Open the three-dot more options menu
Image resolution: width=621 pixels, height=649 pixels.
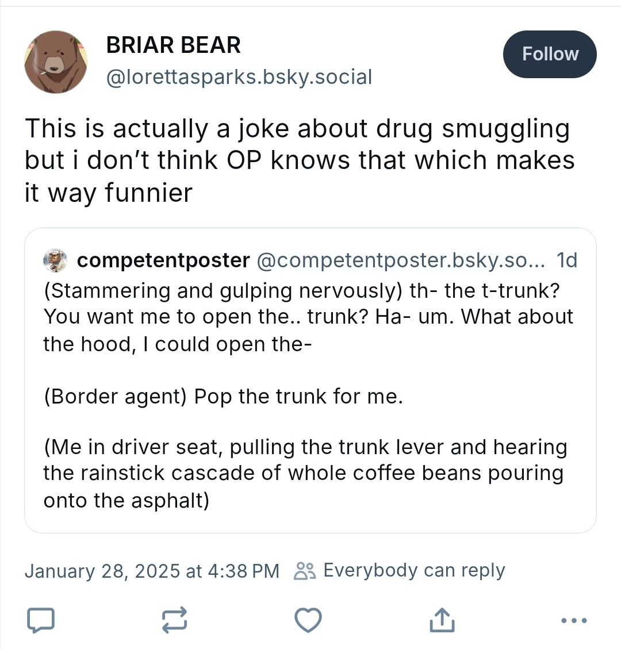pos(574,620)
